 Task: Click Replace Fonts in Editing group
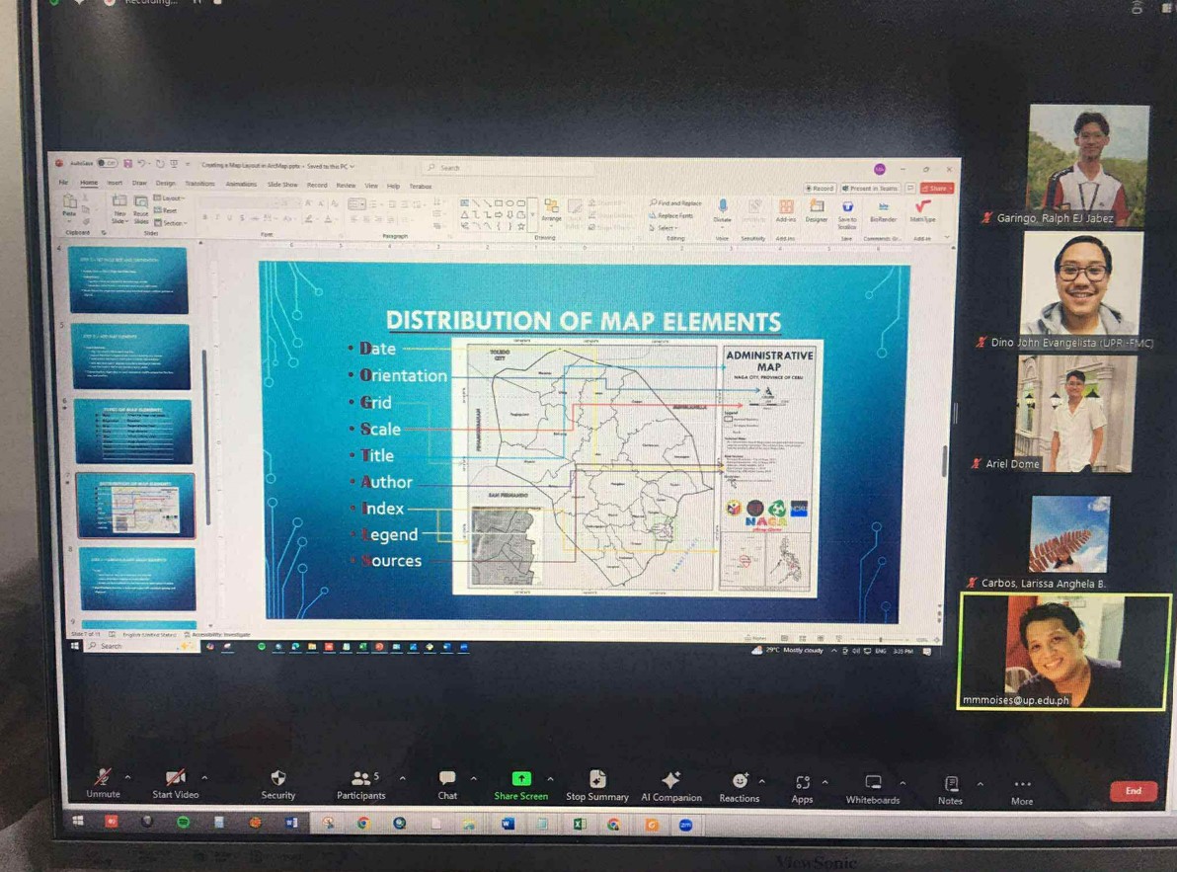point(671,215)
